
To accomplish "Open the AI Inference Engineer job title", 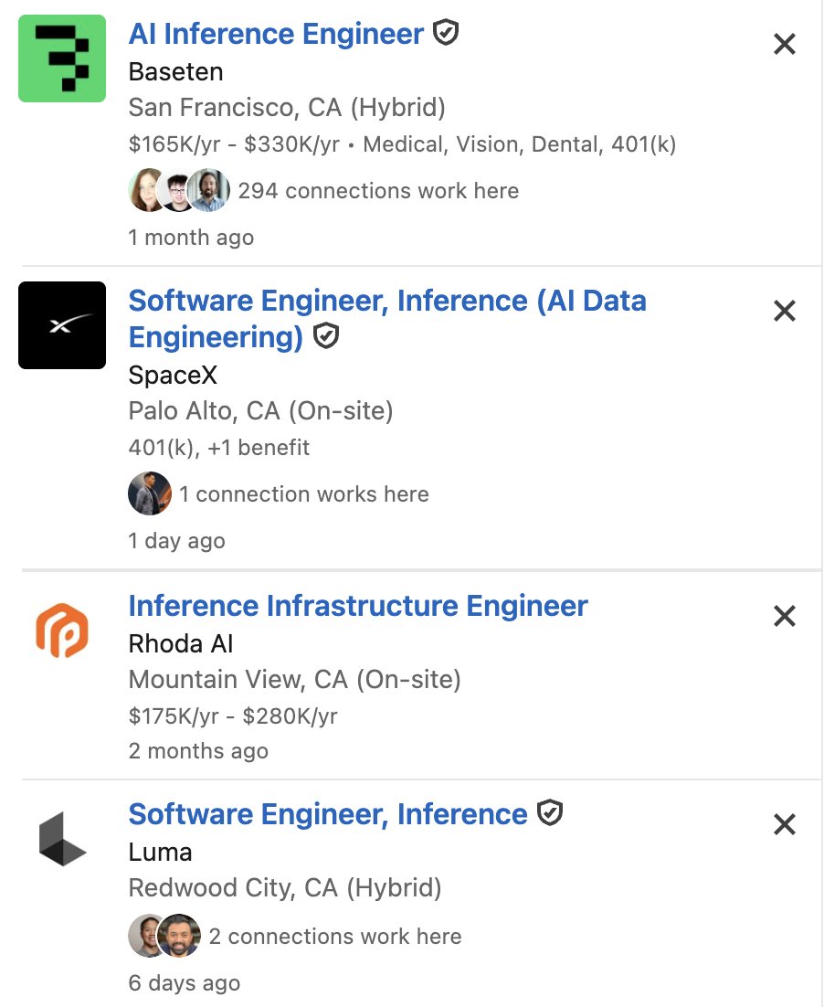I will point(276,34).
